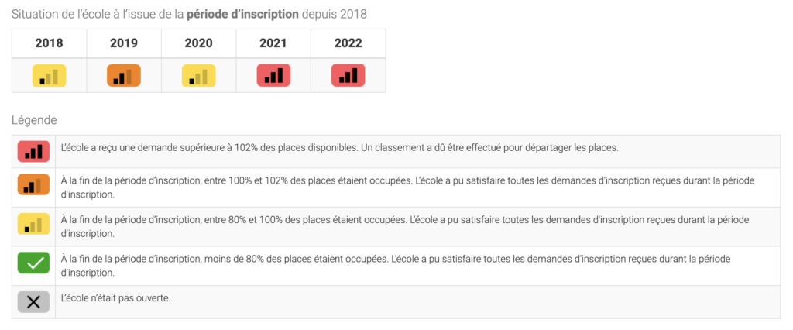
Task: Select the 2018 column header
Action: [x=49, y=43]
